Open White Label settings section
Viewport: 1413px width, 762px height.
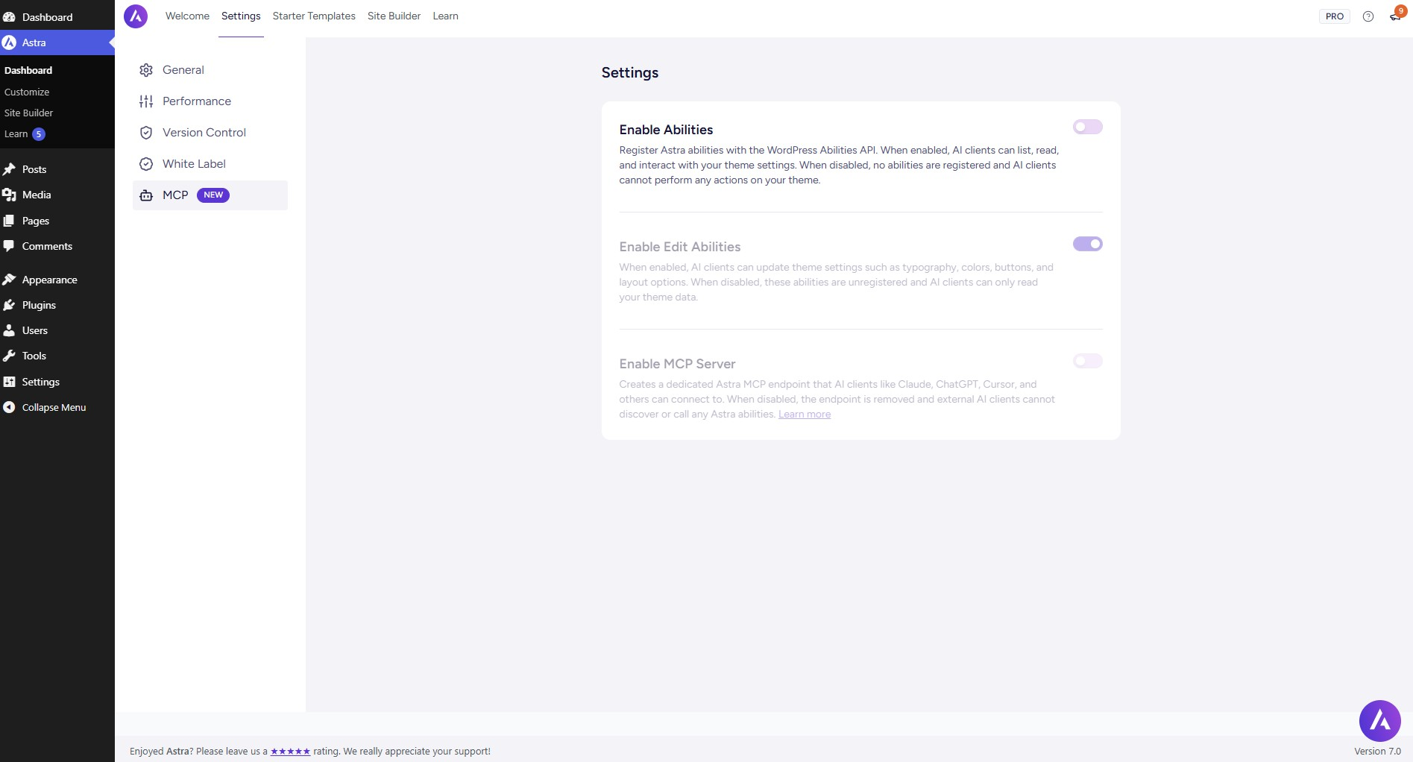pos(210,164)
